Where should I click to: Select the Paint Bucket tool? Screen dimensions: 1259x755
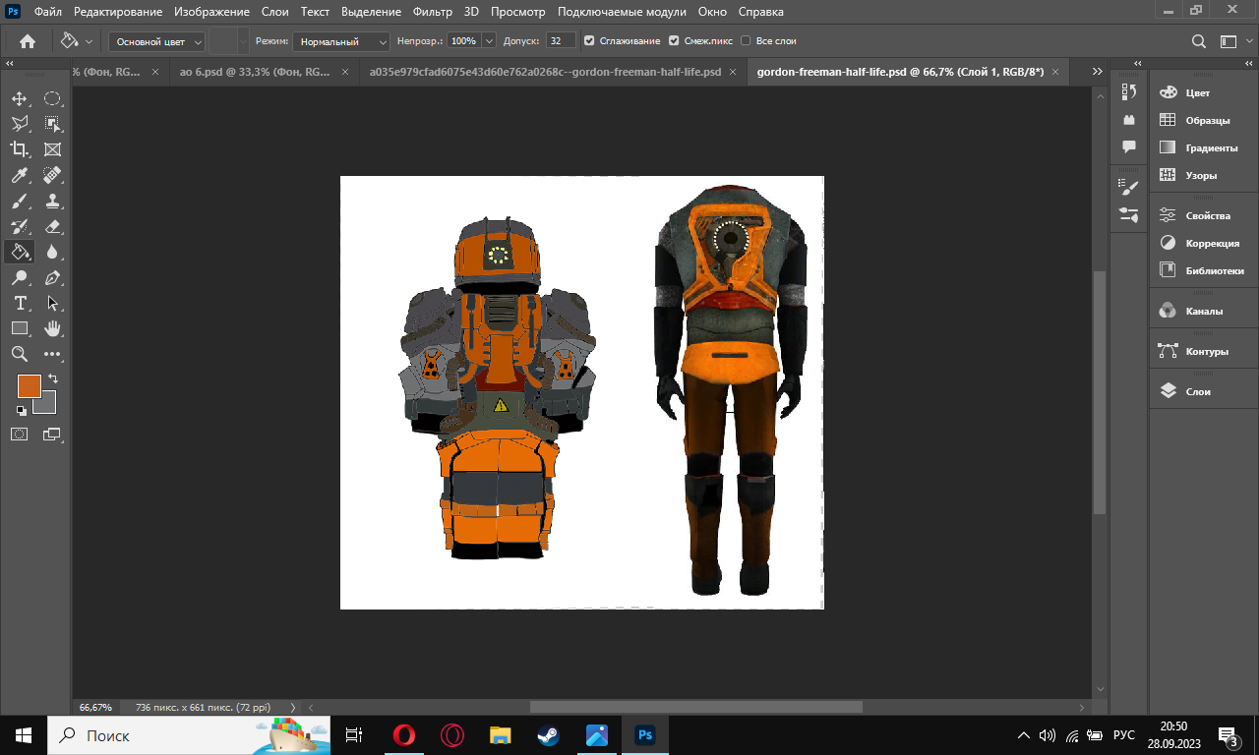(19, 252)
